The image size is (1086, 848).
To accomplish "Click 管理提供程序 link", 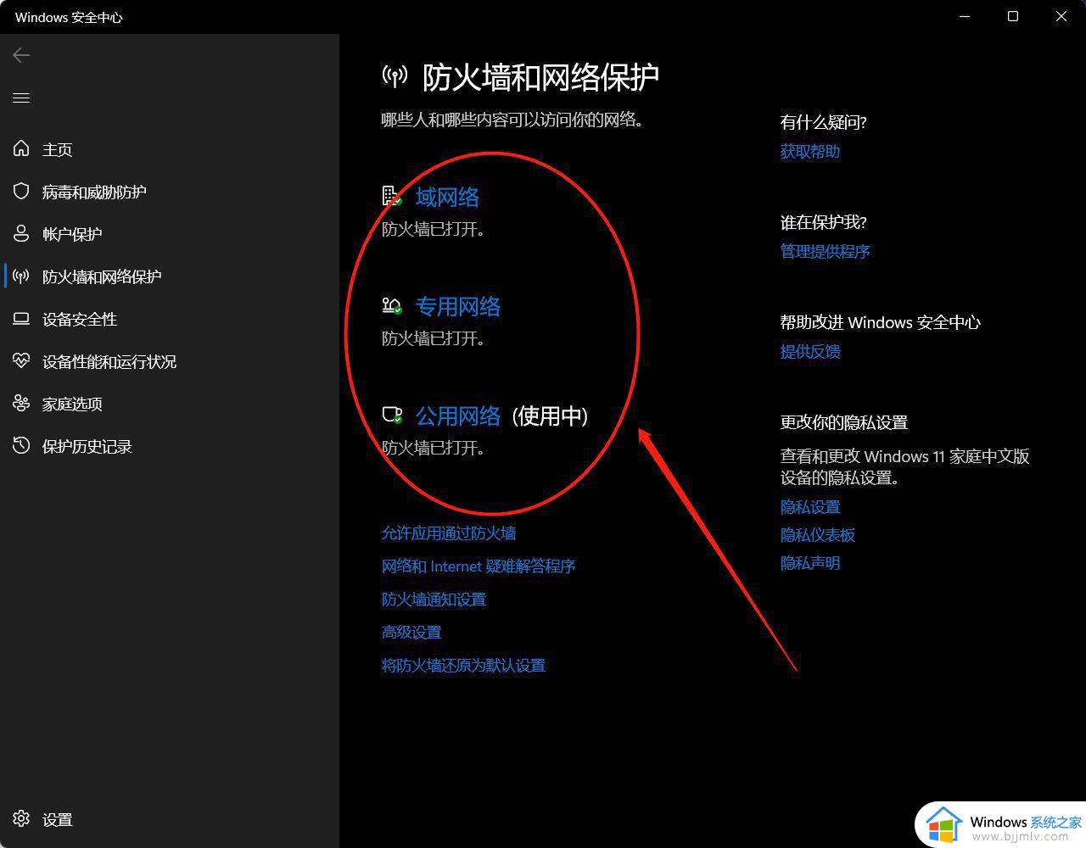I will 826,251.
